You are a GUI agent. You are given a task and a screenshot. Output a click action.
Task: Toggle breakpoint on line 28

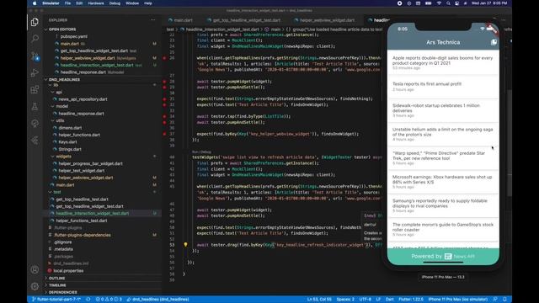[x=164, y=82]
